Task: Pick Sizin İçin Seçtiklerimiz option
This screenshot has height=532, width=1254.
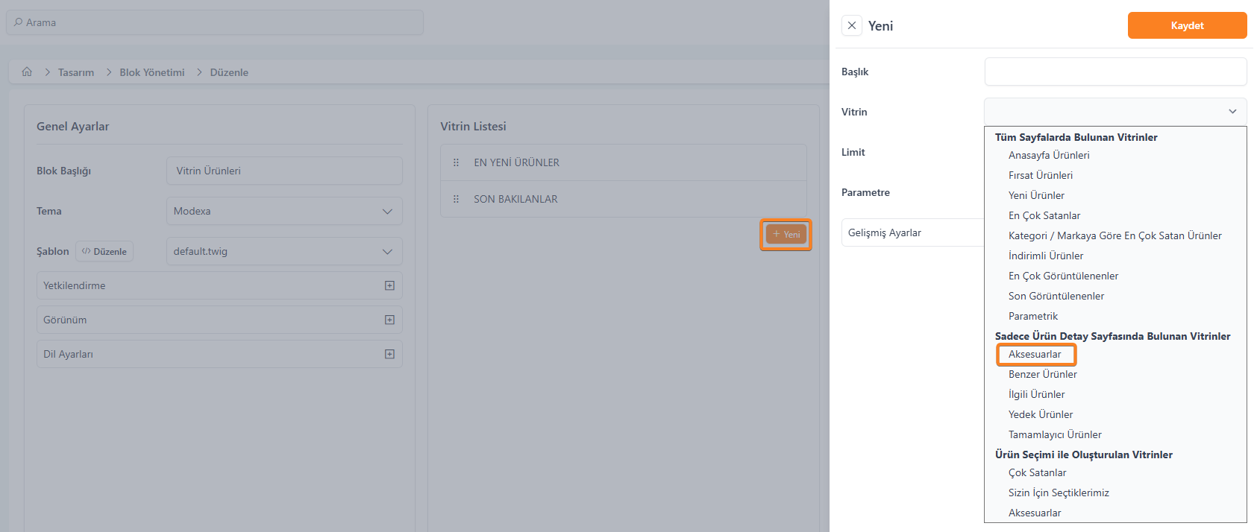Action: pos(1059,493)
